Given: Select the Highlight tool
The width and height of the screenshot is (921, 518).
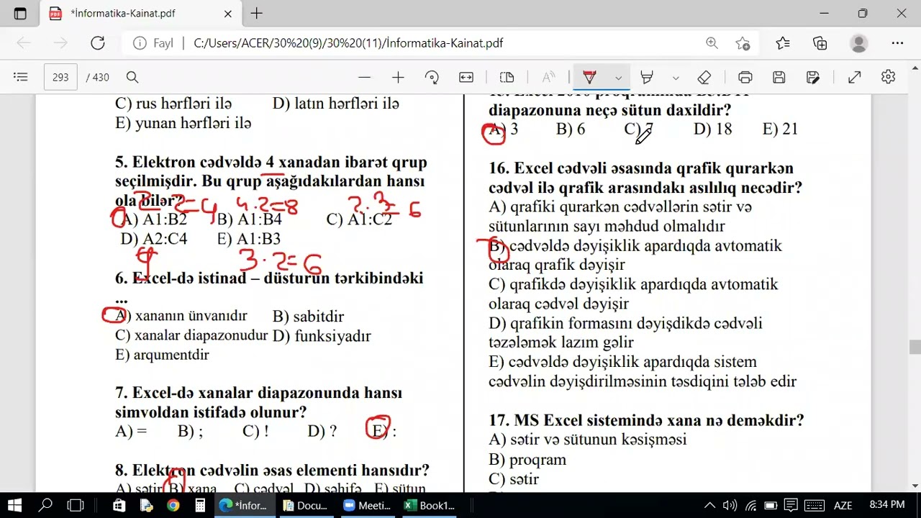Looking at the screenshot, I should point(647,77).
